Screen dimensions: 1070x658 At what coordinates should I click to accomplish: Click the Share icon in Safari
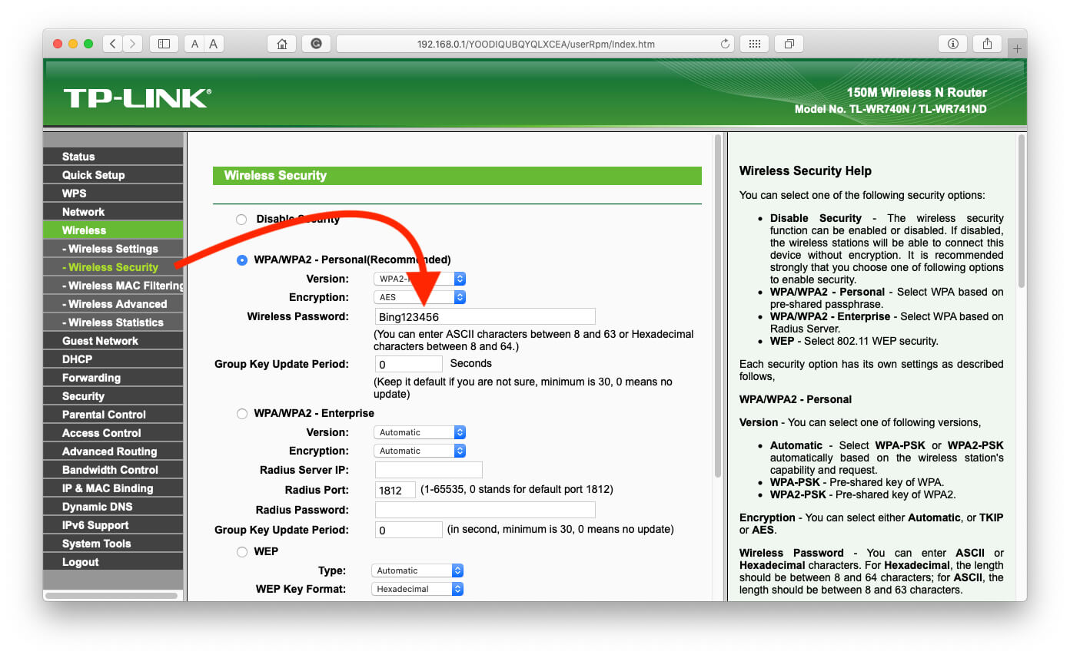987,44
